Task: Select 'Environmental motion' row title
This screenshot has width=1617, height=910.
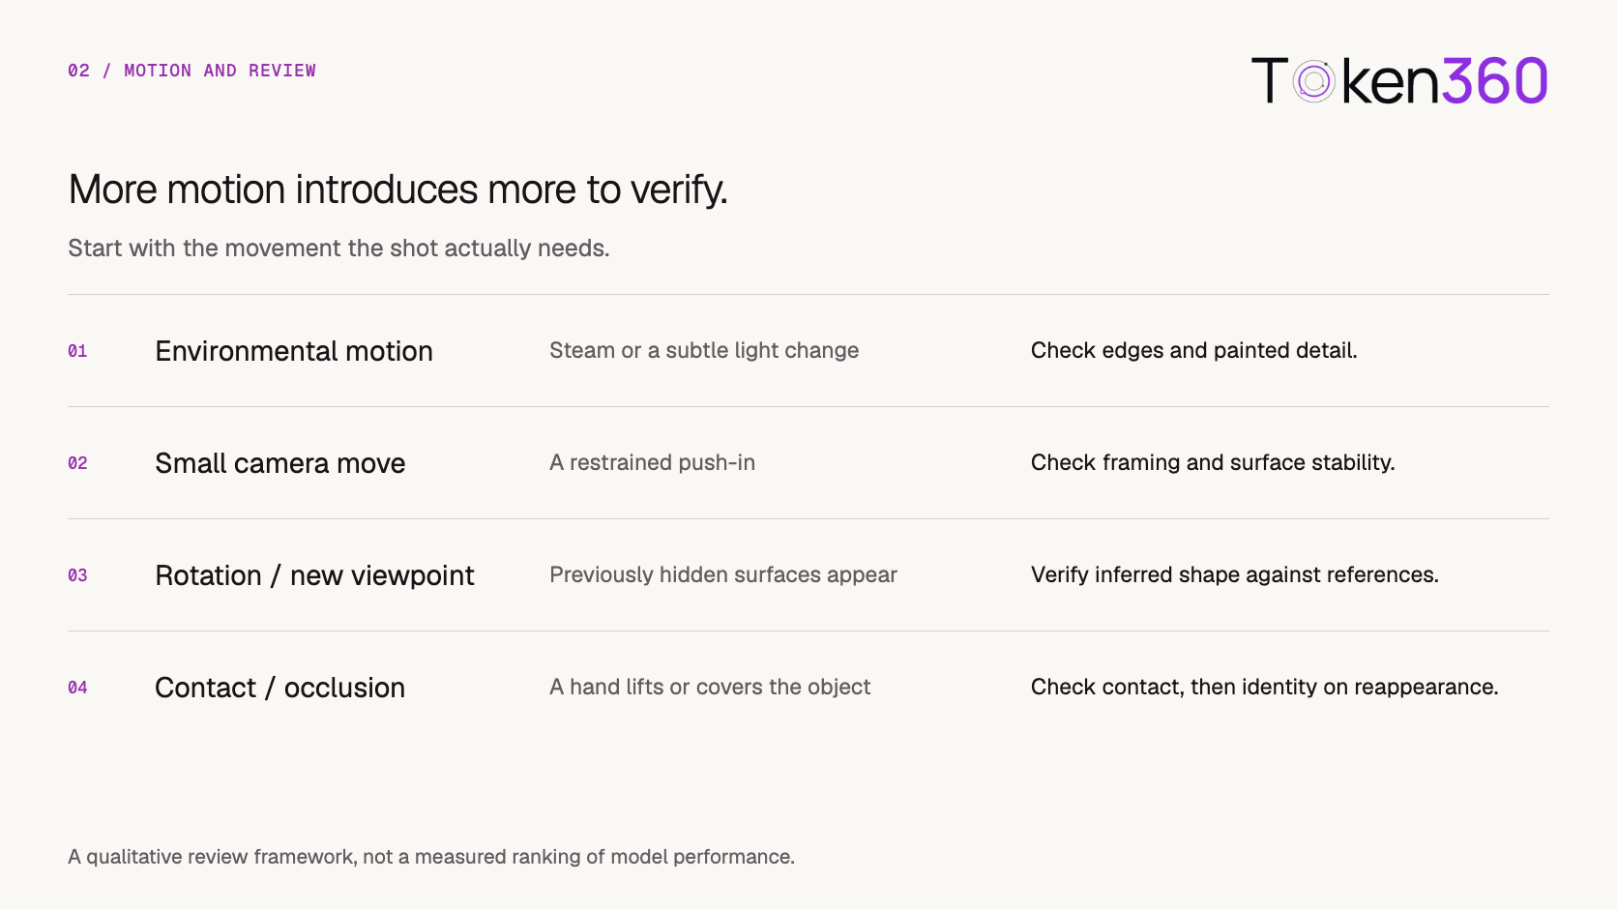Action: (x=294, y=351)
